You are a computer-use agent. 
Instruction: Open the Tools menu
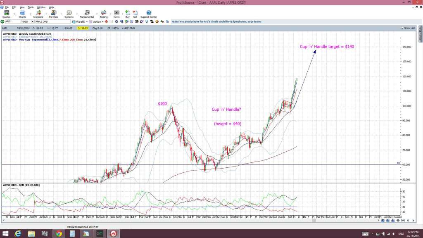tap(31, 7)
